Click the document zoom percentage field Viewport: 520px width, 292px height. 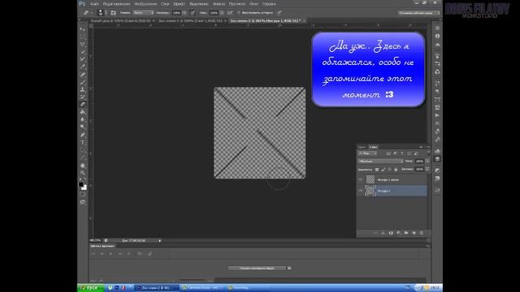pos(96,241)
